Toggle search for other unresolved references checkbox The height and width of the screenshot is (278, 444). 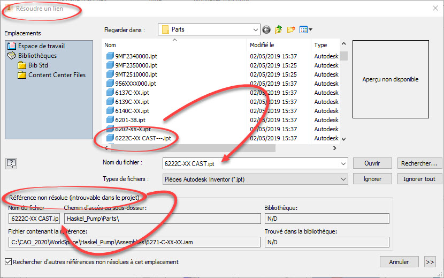tap(7, 262)
